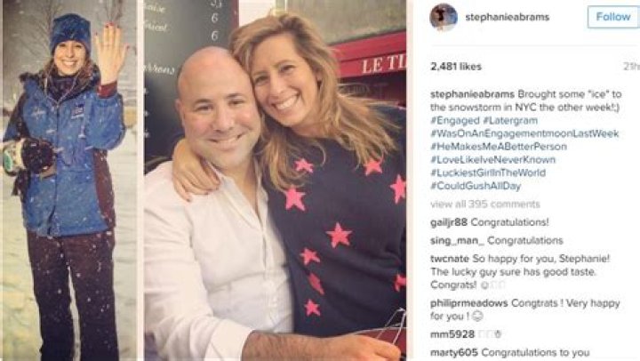Screen dimensions: 640x361
Task: Open the #CouldGushAllDay hashtag
Action: pos(476,186)
